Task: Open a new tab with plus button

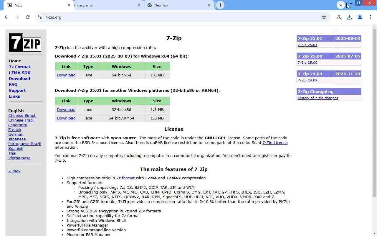Action: pyautogui.click(x=220, y=5)
